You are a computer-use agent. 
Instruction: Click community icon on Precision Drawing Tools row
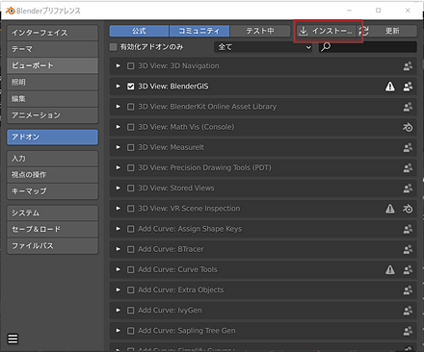408,168
